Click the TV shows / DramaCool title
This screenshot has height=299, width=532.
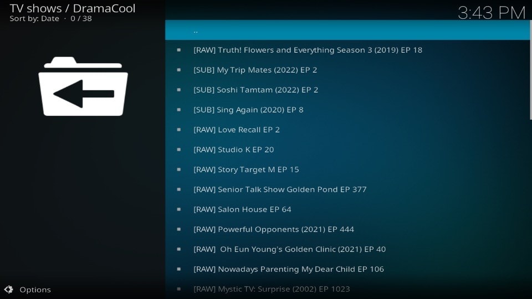(72, 8)
